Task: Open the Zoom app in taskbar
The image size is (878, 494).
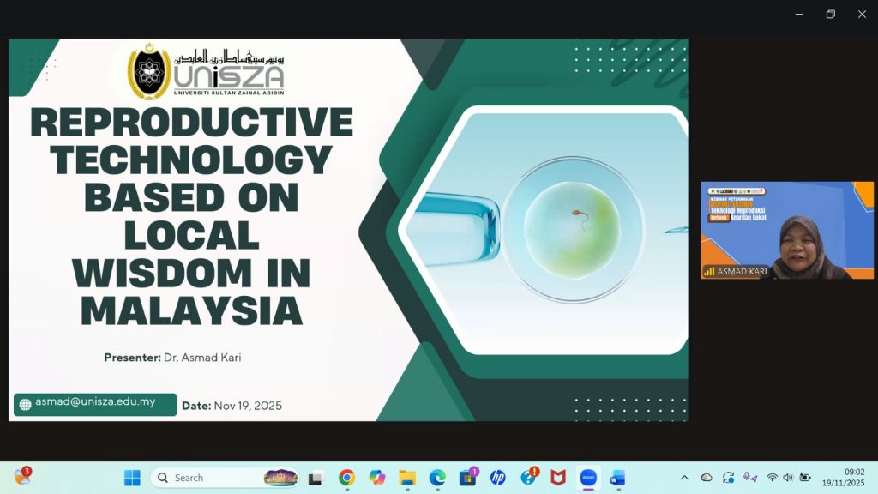Action: point(588,478)
